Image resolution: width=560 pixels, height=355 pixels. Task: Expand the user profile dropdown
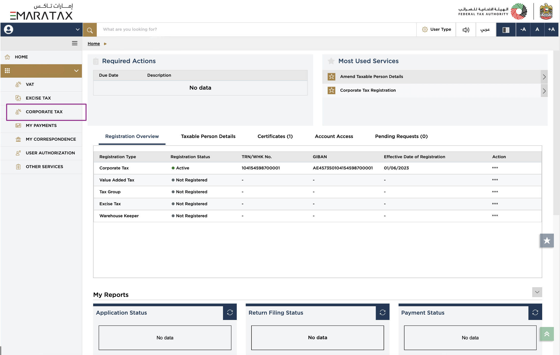tap(77, 29)
